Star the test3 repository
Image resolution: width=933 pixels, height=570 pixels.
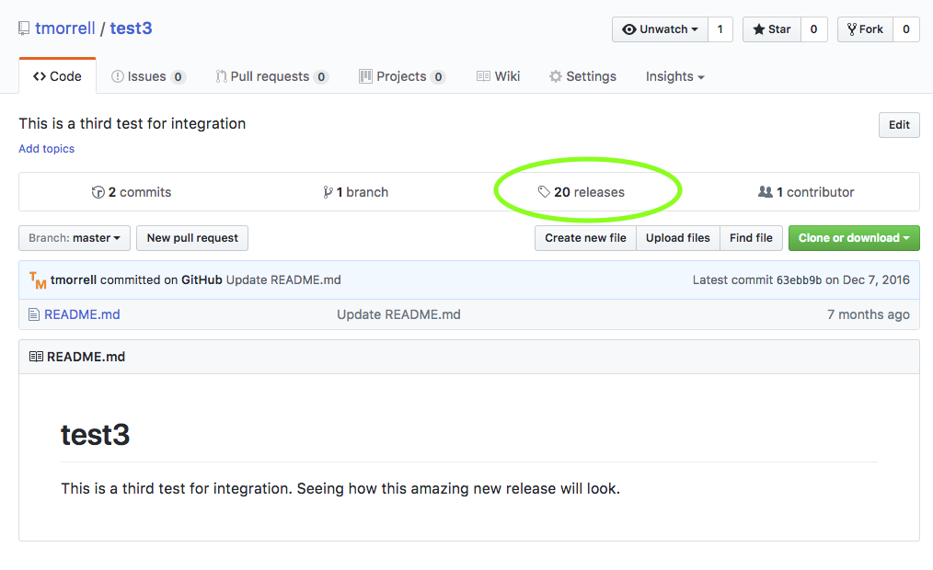772,29
